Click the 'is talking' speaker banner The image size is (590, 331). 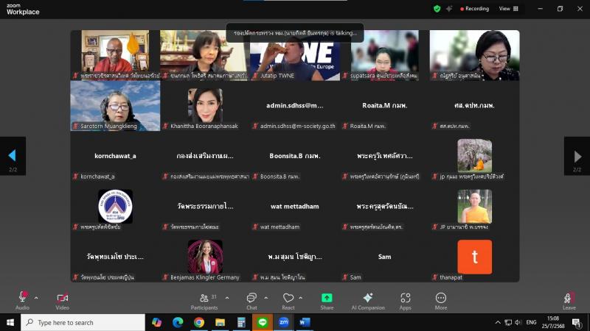pyautogui.click(x=295, y=33)
